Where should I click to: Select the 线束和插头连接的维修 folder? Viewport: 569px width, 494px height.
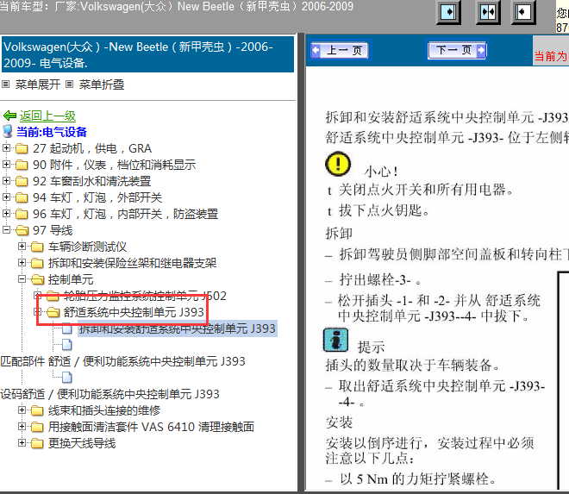click(x=104, y=410)
